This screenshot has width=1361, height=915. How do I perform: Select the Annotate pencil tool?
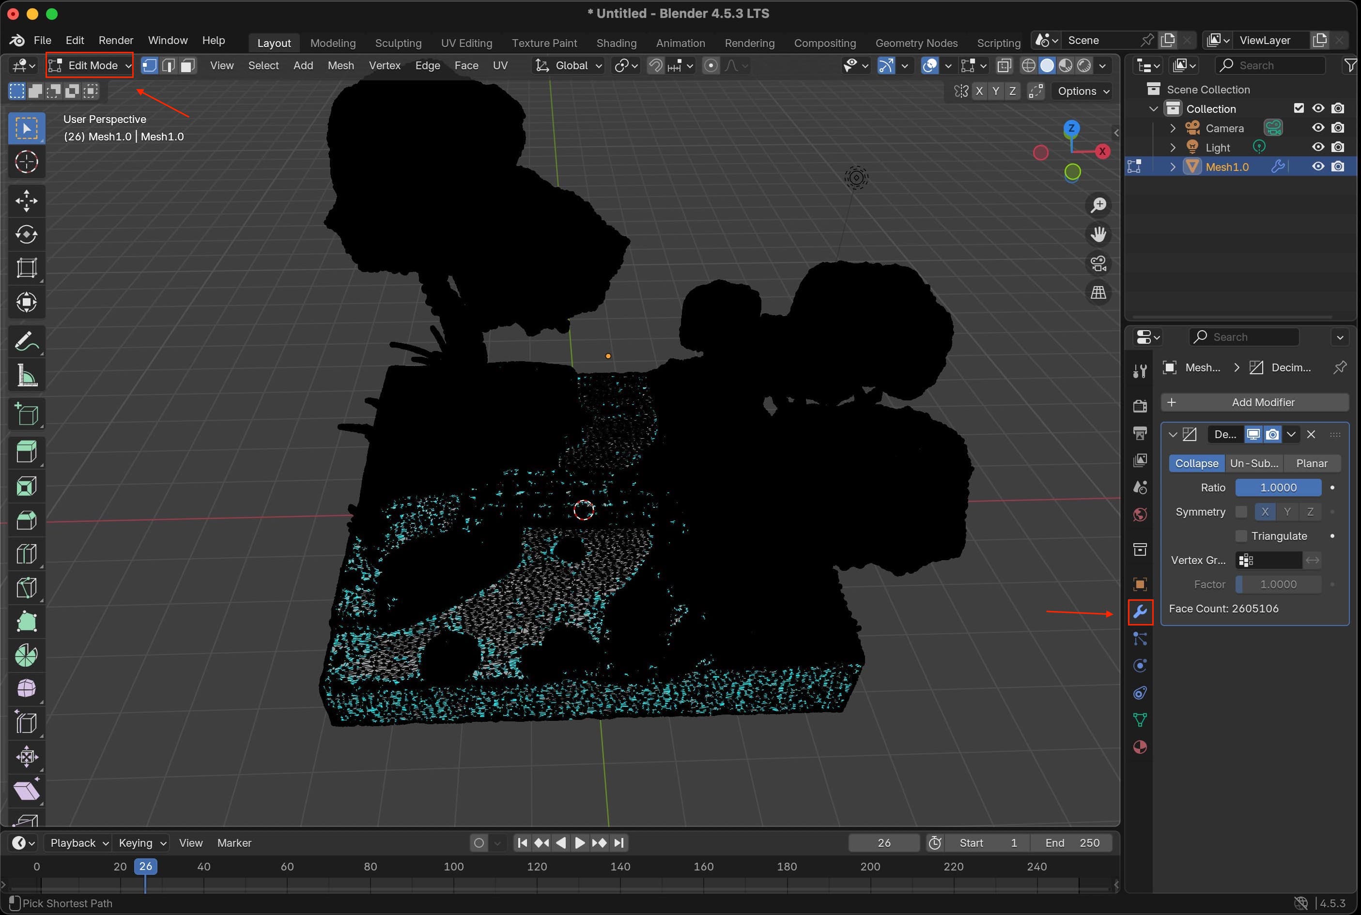[x=26, y=341]
